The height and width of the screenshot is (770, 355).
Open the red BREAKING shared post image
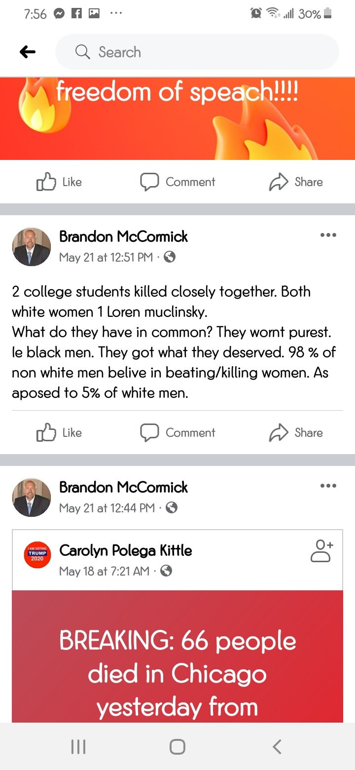(177, 656)
